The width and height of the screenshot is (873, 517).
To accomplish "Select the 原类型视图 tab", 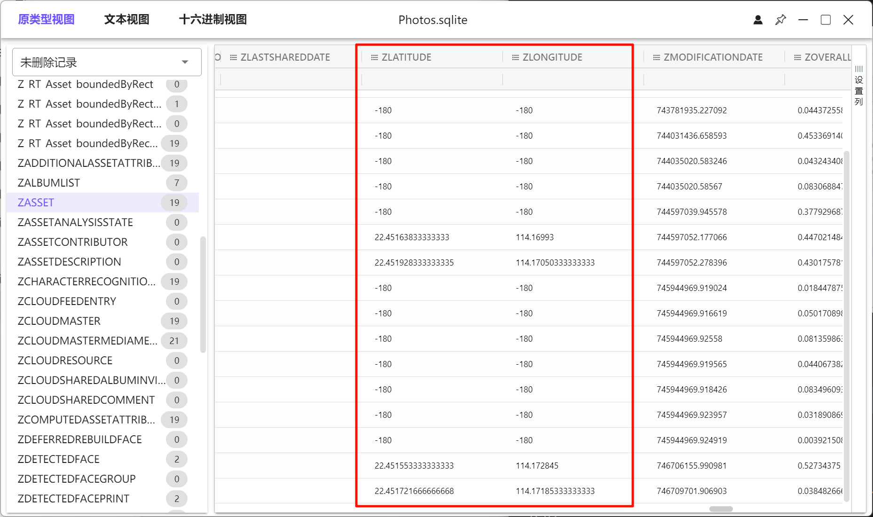I will coord(46,20).
